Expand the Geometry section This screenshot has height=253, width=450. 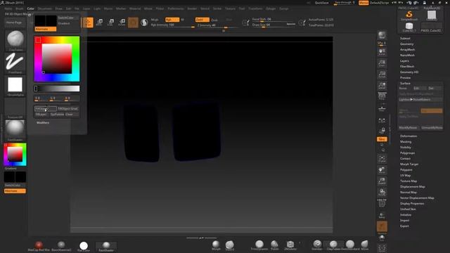[406, 44]
